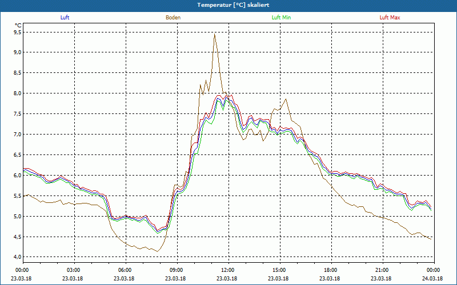
Task: Click the 6,5 y-axis value
Action: pos(17,154)
